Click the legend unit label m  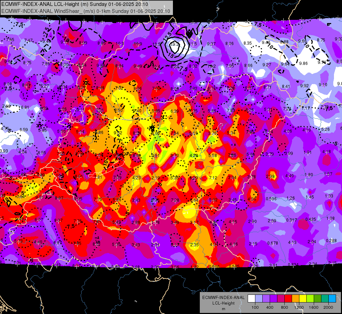[223, 309]
